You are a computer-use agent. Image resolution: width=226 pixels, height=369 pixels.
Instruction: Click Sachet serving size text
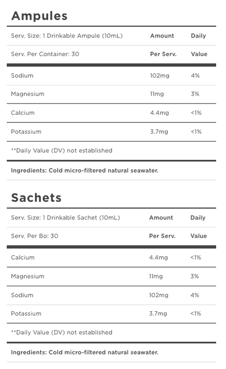coord(66,218)
